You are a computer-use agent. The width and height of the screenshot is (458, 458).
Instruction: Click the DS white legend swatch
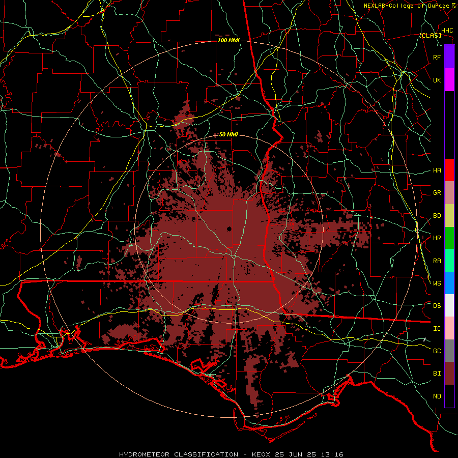click(449, 305)
